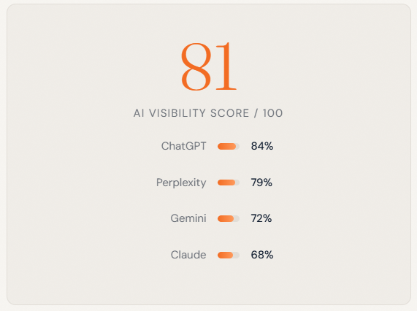Click the 100 maximum value in caption

[272, 113]
